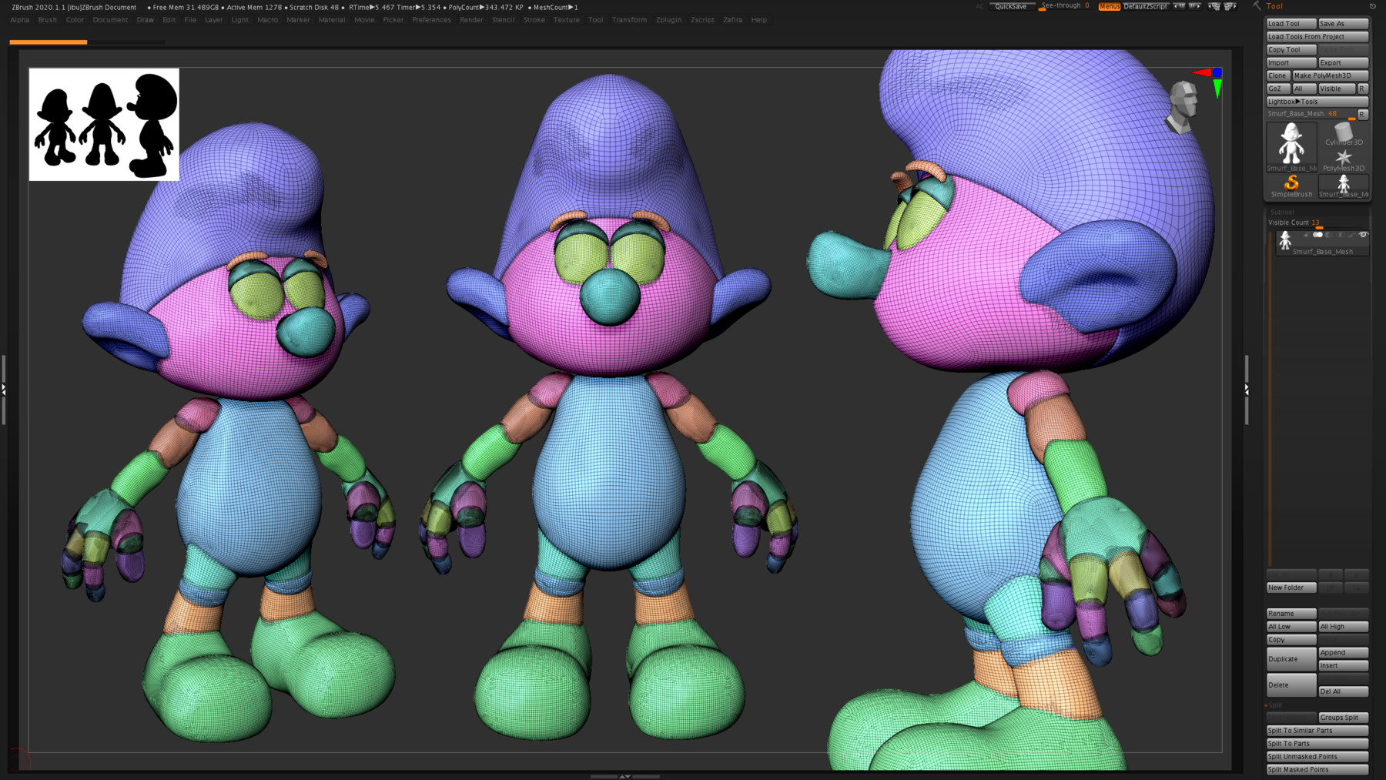Viewport: 1386px width, 780px height.
Task: Click the GoZ button
Action: click(x=1278, y=89)
